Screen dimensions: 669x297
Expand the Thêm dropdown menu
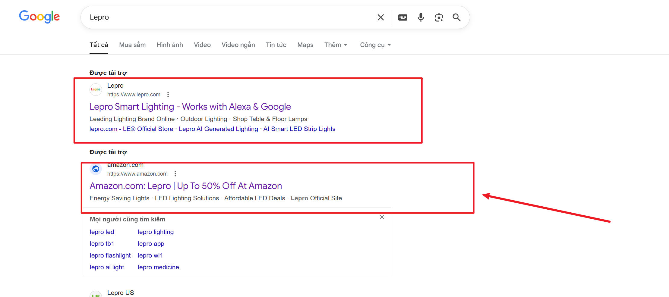click(x=336, y=45)
